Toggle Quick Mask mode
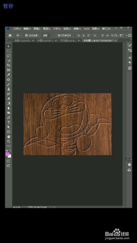 [9, 161]
